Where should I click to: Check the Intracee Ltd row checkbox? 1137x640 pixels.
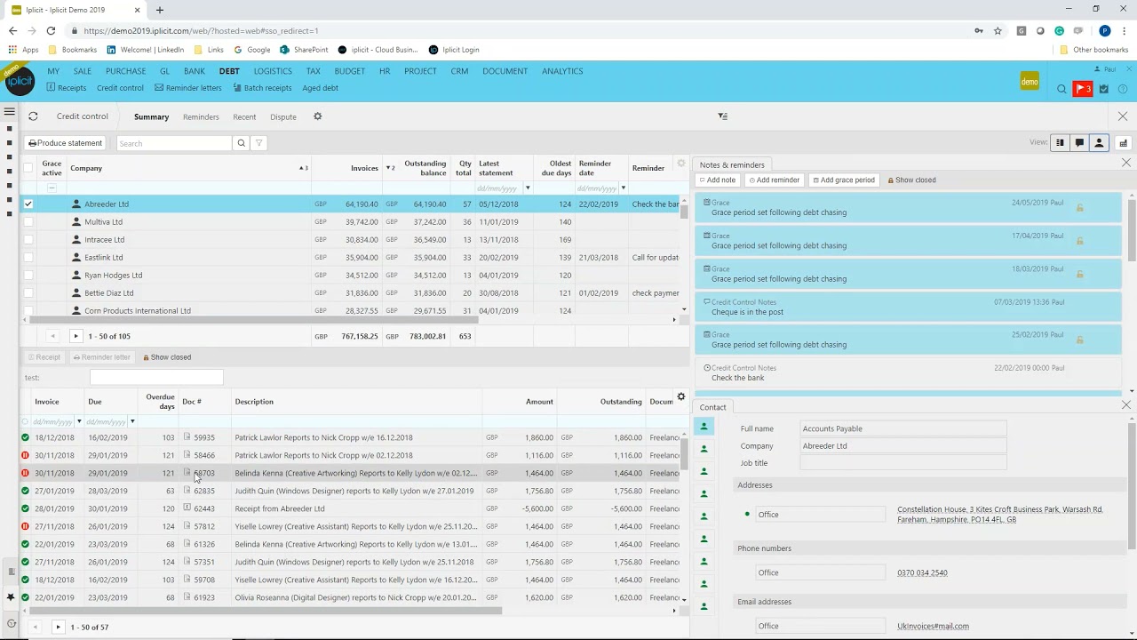point(28,240)
